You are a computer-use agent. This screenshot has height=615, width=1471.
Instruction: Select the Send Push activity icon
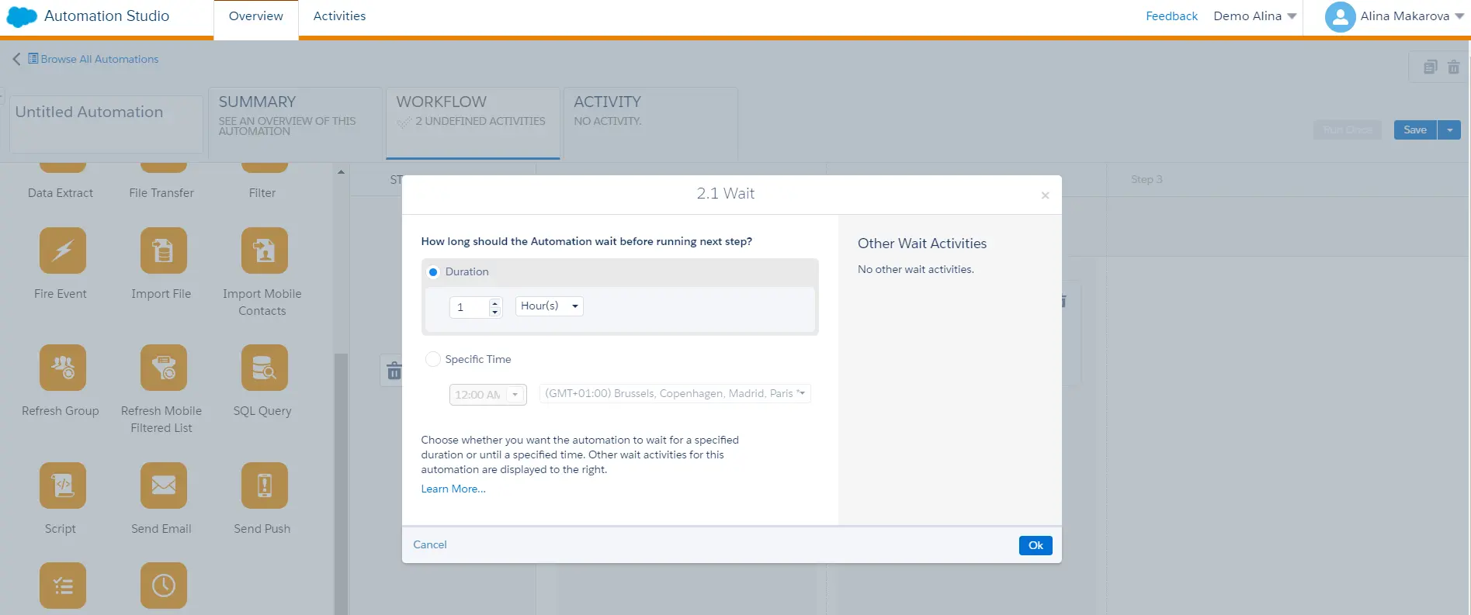tap(264, 485)
